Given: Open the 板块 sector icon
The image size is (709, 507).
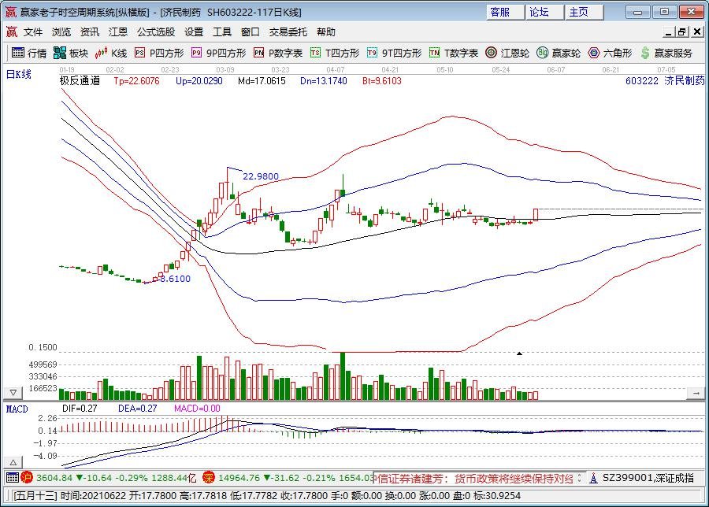Looking at the screenshot, I should [x=60, y=53].
